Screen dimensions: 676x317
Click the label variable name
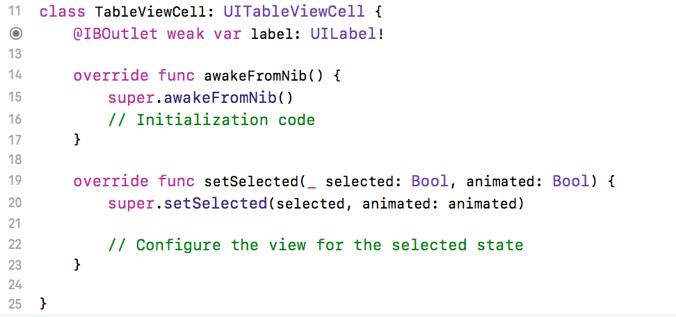click(269, 33)
